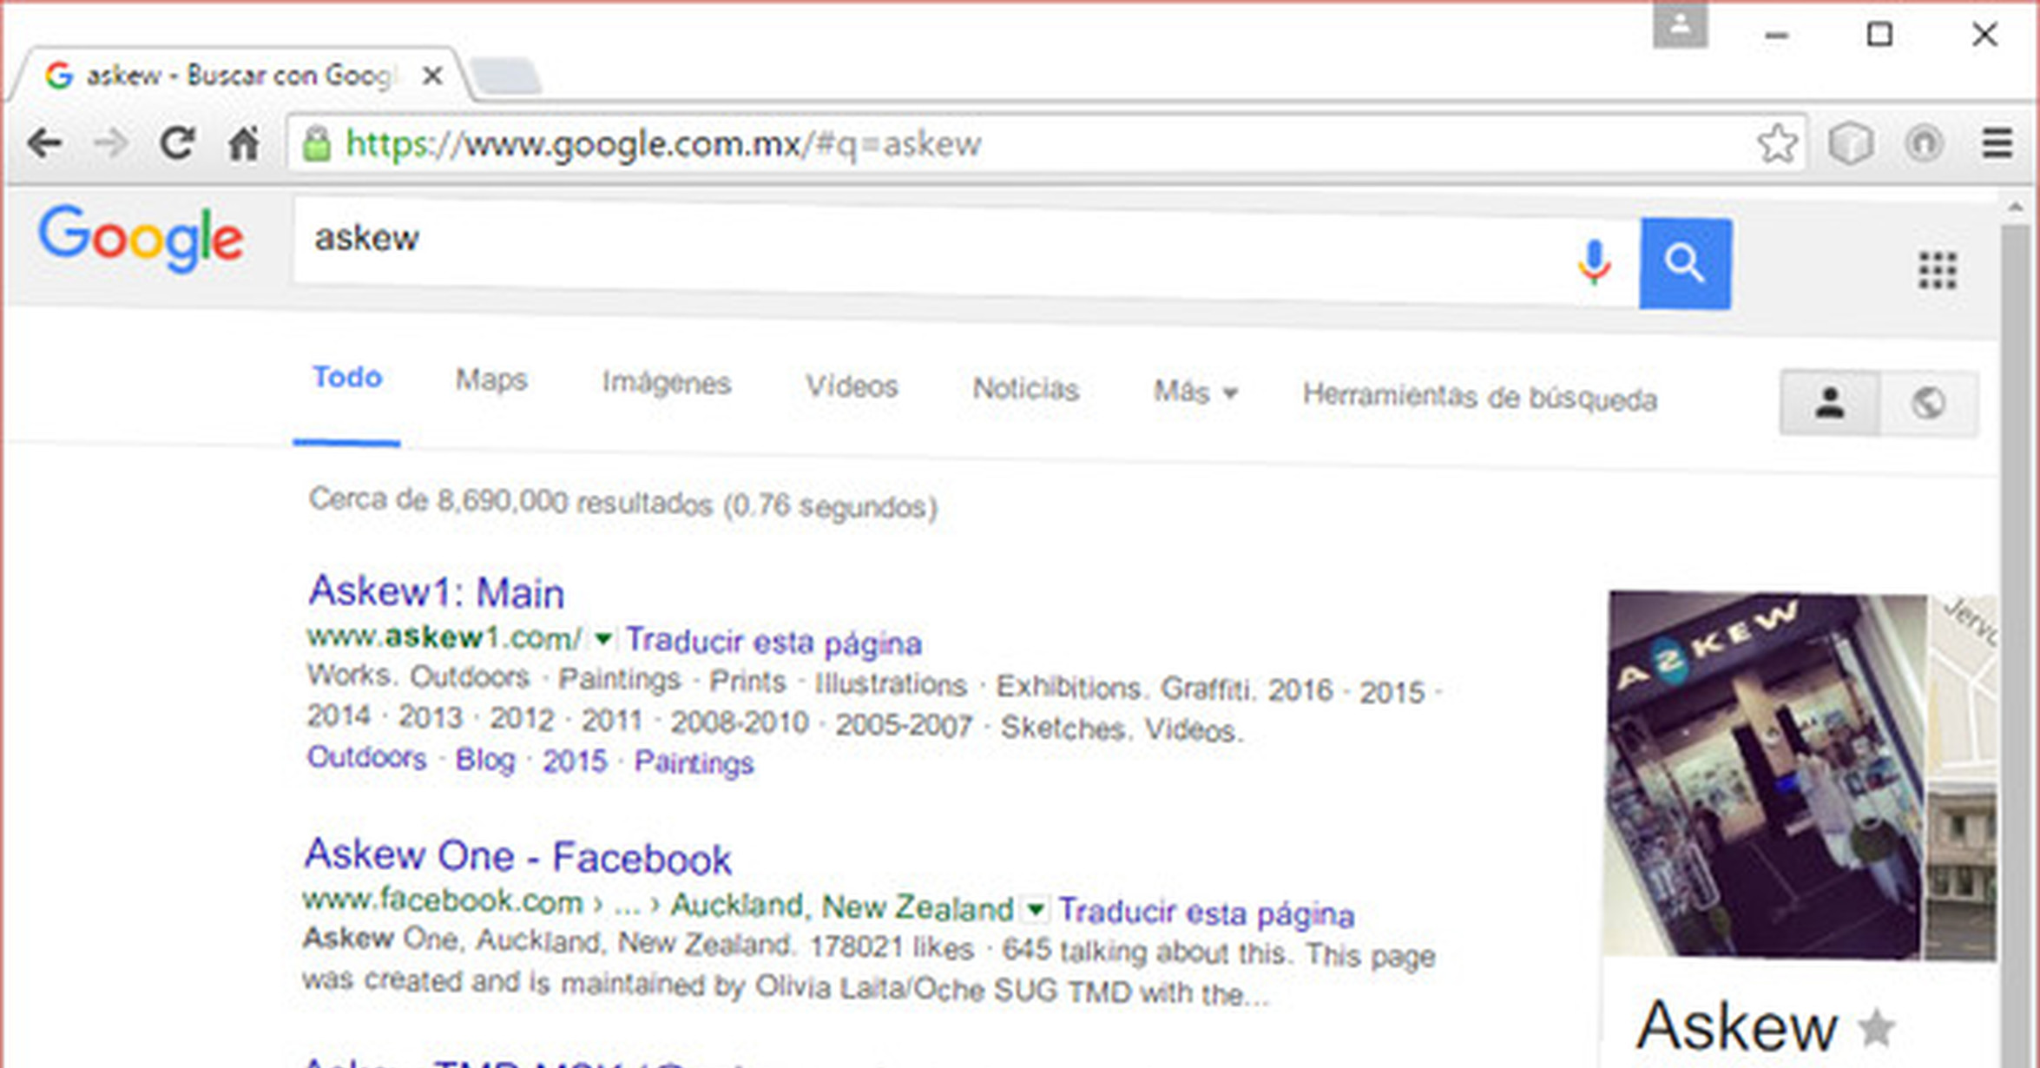Open the Paintings sitelink
2040x1068 pixels.
coord(694,763)
